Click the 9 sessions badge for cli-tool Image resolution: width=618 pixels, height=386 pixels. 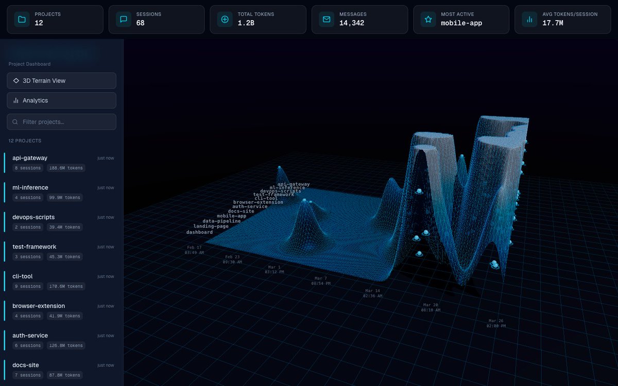coord(28,287)
